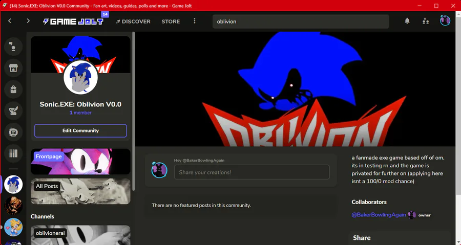Click the Sonic.EXE: Oblivion V0.0 community title
Screen dimensions: 461x245
pos(80,104)
